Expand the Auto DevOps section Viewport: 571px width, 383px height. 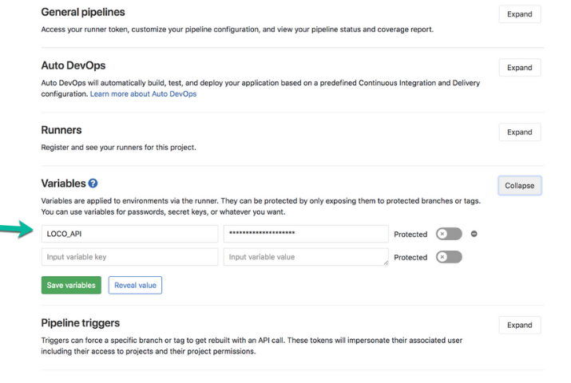(519, 68)
